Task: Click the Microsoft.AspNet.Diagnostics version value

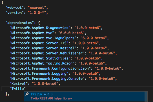Action: tap(88, 28)
